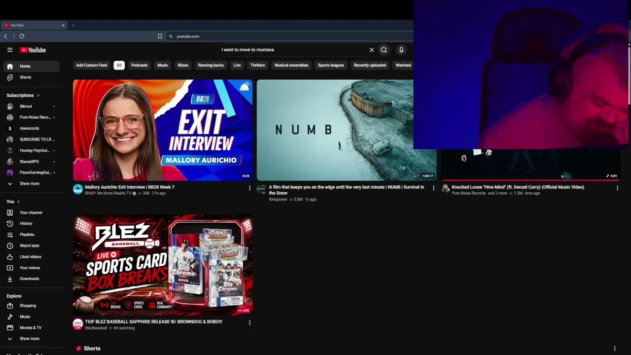Viewport: 631px width, 355px height.
Task: Open options menu for Knocked Loose video
Action: coord(617,188)
